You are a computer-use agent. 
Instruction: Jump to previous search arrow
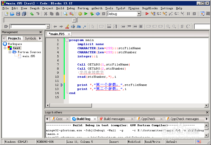55,27
